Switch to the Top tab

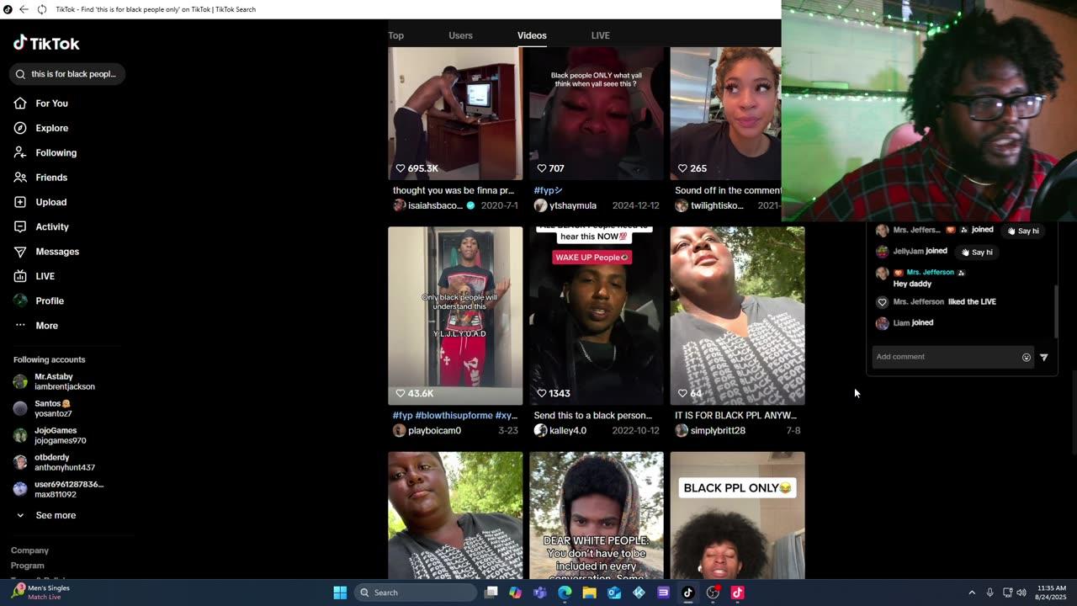[395, 35]
